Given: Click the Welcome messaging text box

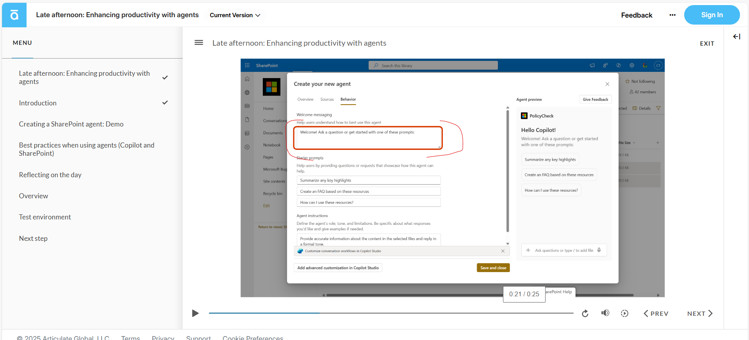Looking at the screenshot, I should [x=369, y=138].
